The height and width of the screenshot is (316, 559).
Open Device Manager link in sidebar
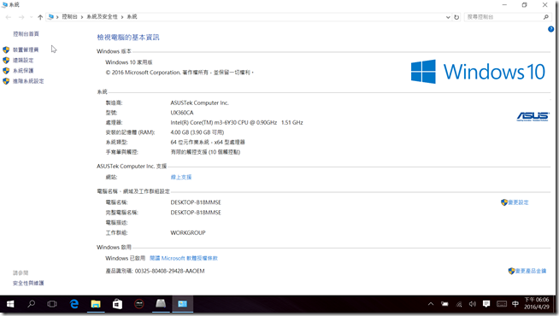[26, 50]
